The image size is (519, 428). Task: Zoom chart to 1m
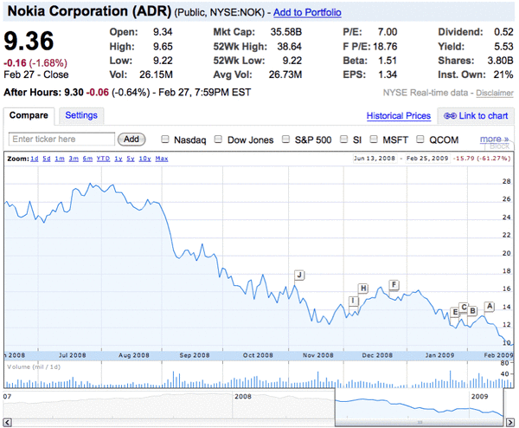pos(60,159)
